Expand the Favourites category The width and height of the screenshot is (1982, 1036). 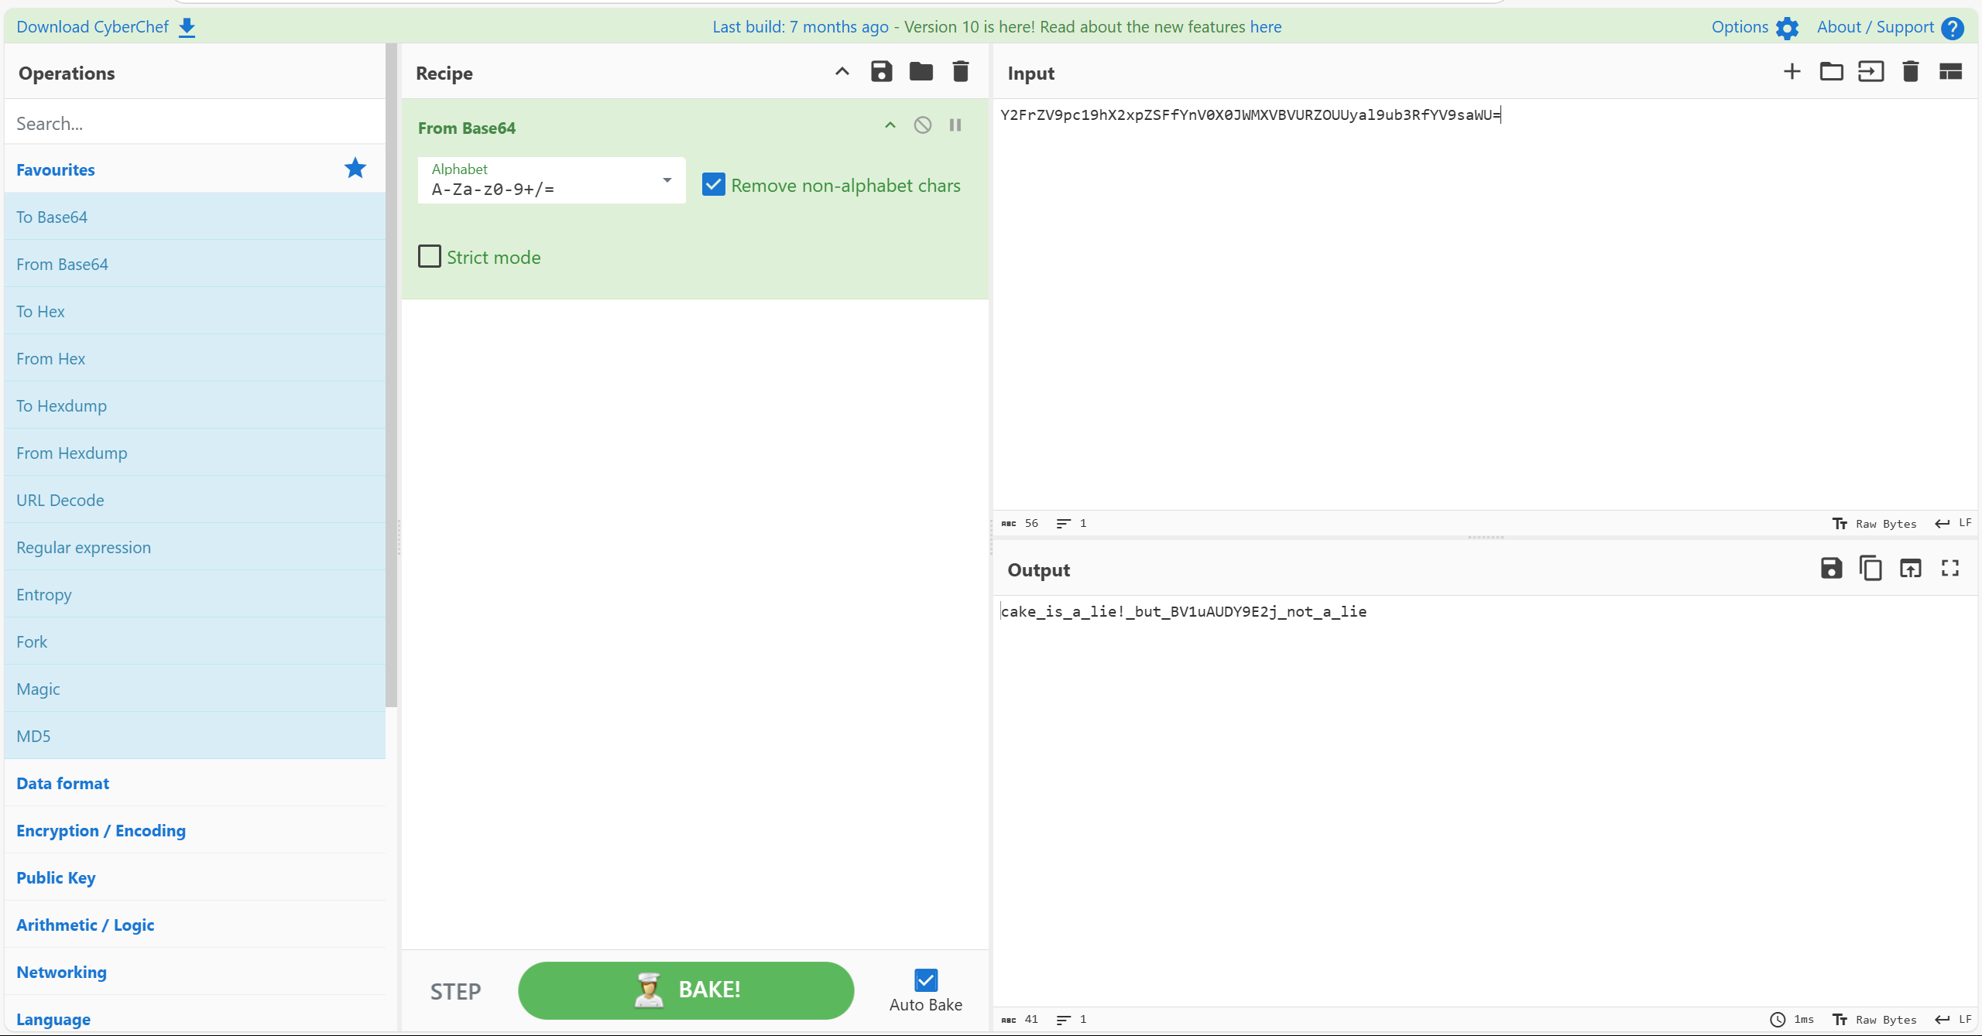pyautogui.click(x=195, y=169)
